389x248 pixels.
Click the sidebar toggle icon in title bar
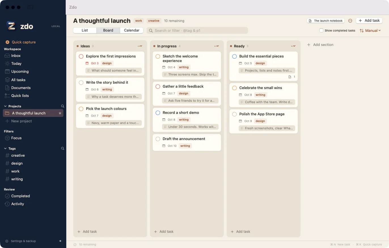point(30,7)
